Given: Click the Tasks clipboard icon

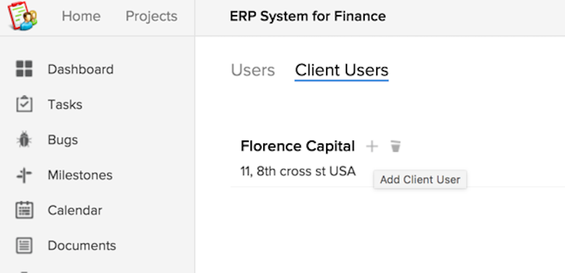Looking at the screenshot, I should click(x=24, y=105).
